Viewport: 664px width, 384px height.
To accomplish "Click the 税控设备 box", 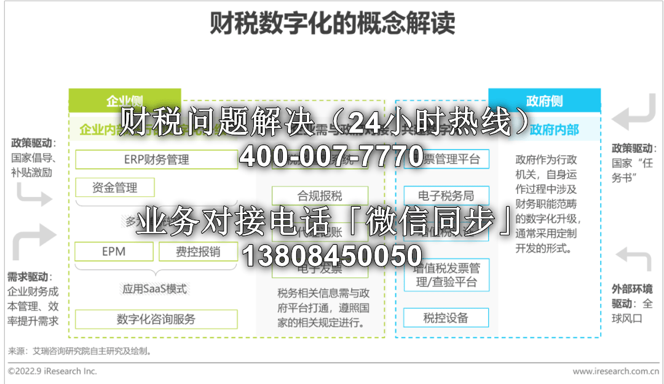I will coord(446,318).
